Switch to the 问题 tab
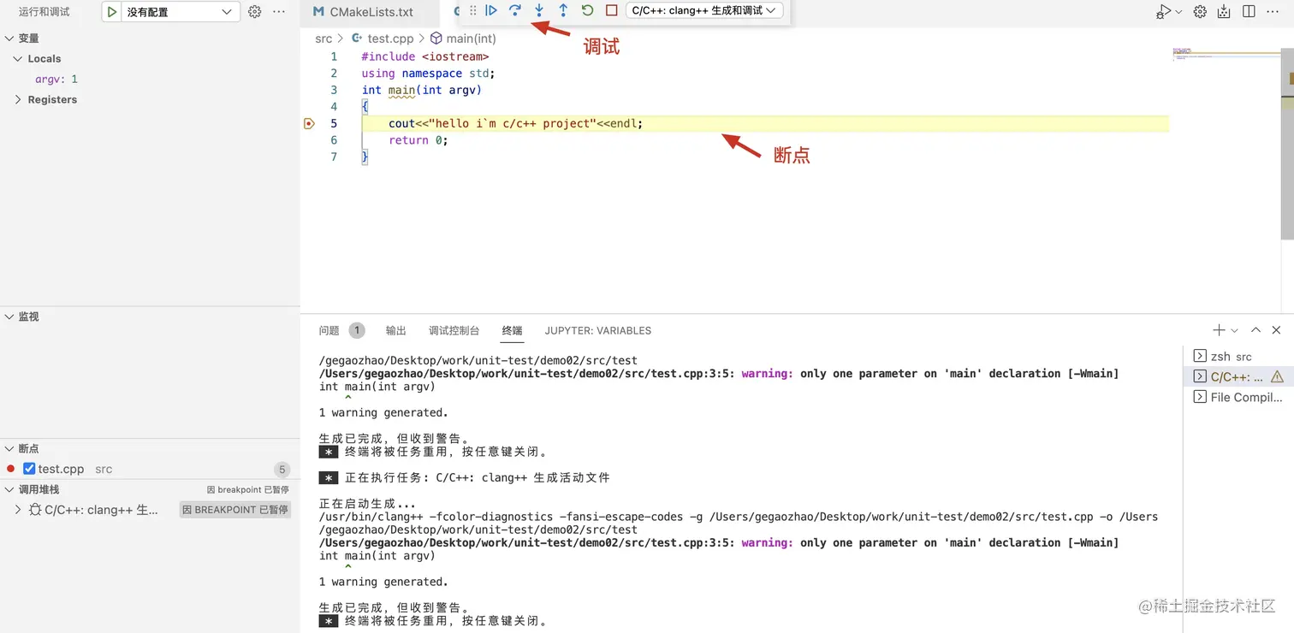The height and width of the screenshot is (633, 1294). point(328,330)
